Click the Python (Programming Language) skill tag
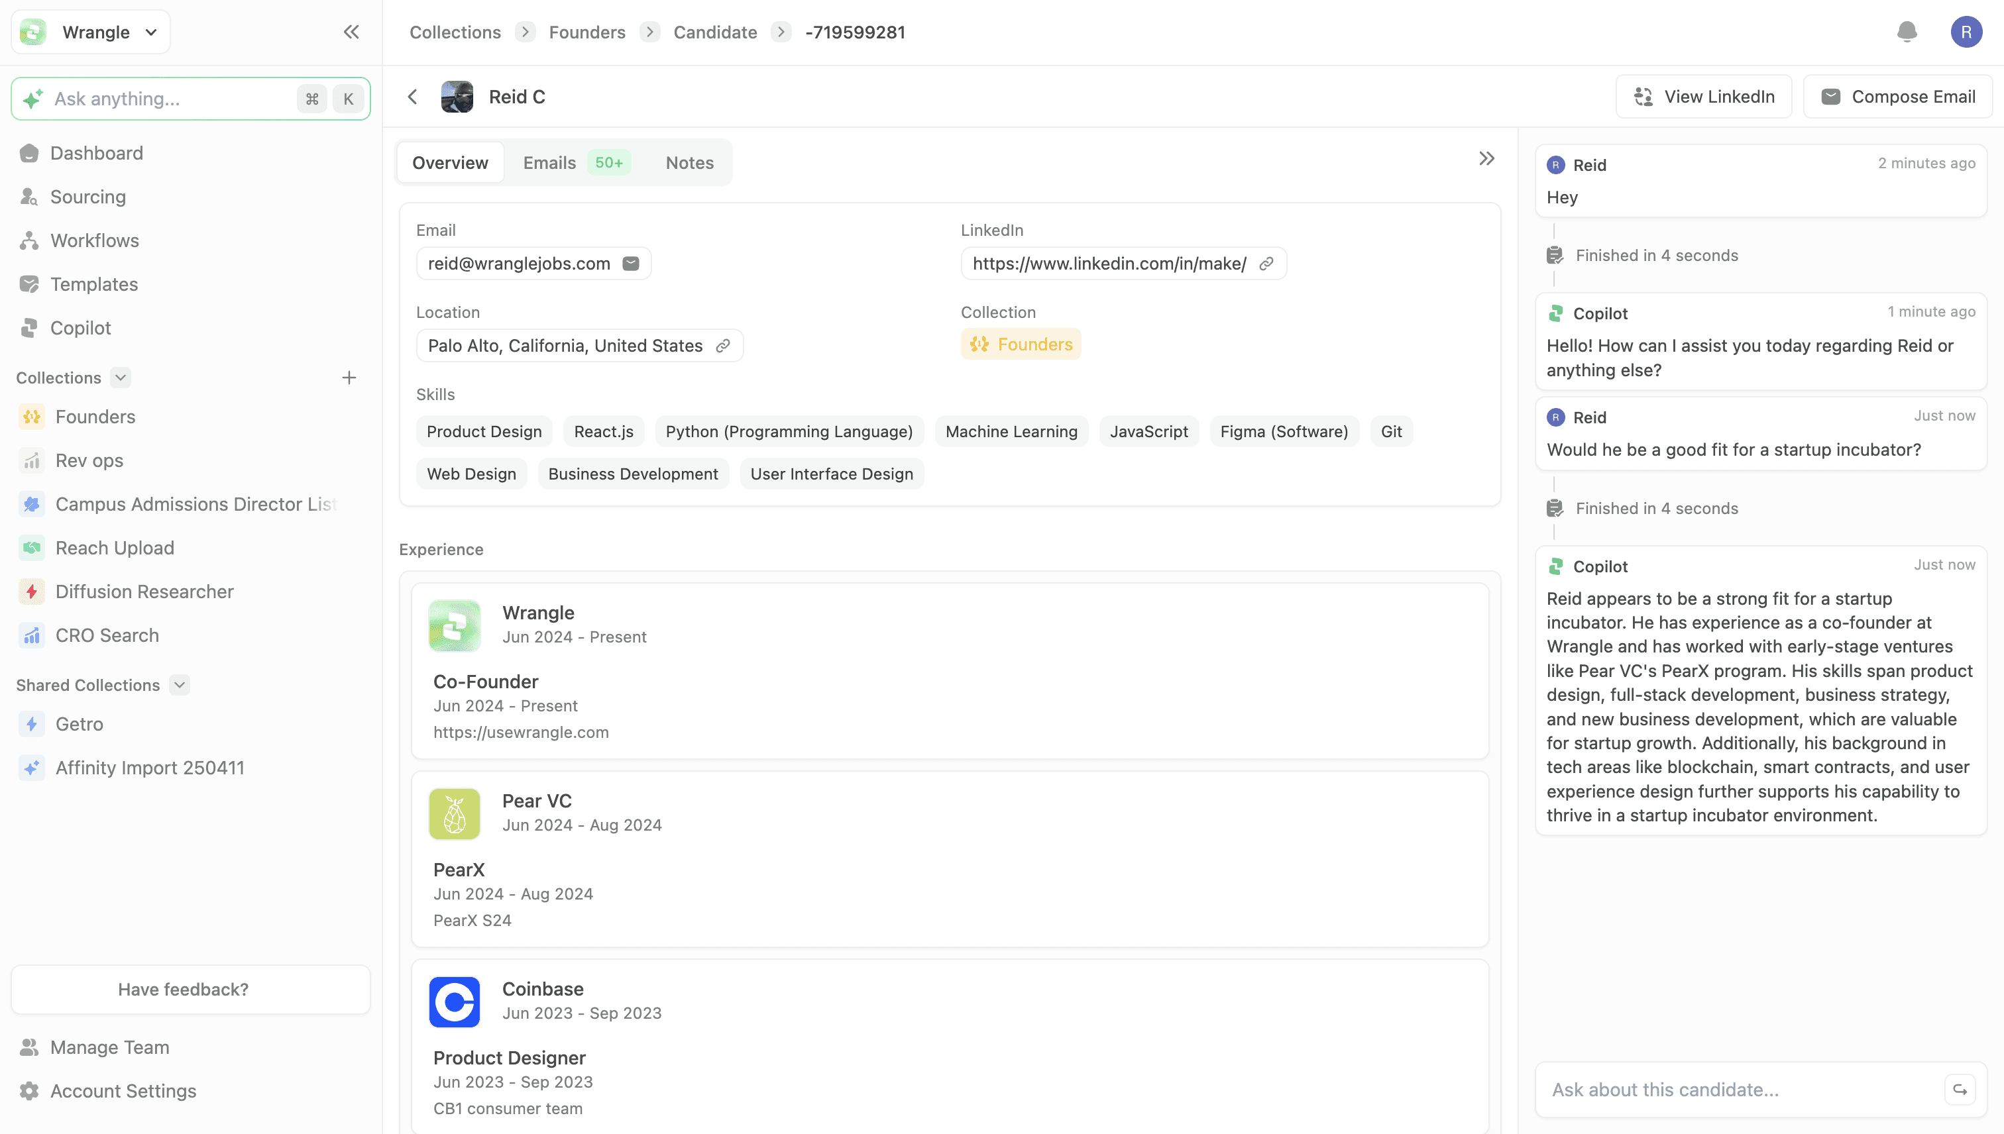The height and width of the screenshot is (1134, 2004). 789,431
